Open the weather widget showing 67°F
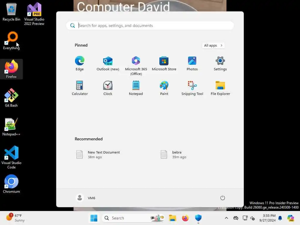The width and height of the screenshot is (300, 225). (15, 218)
